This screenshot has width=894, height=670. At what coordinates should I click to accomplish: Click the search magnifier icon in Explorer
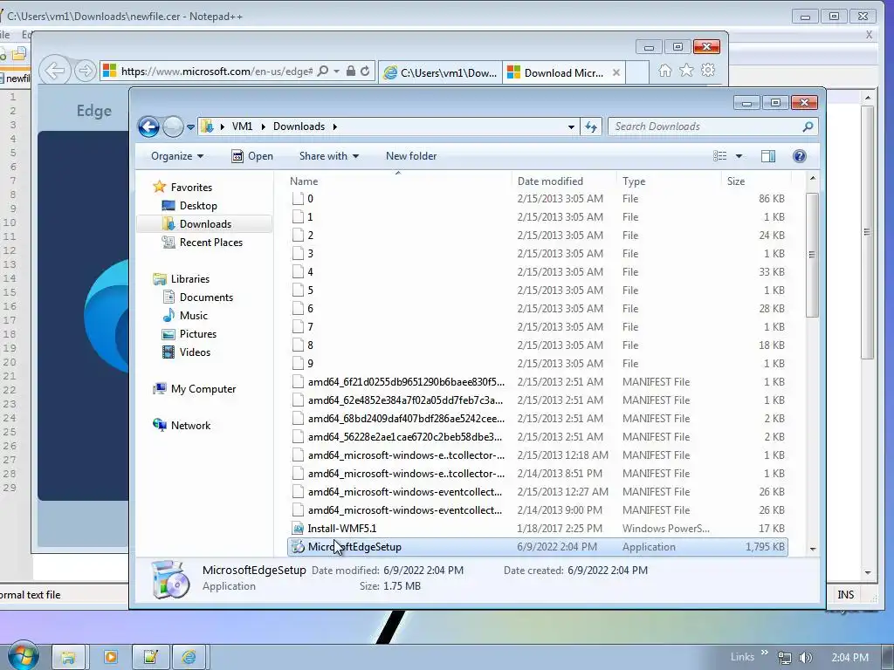pos(808,126)
